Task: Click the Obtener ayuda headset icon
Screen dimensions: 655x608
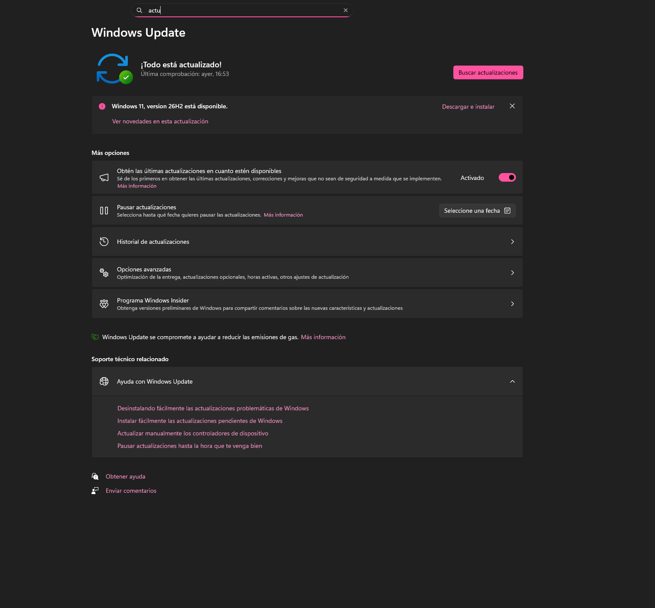Action: click(x=95, y=476)
